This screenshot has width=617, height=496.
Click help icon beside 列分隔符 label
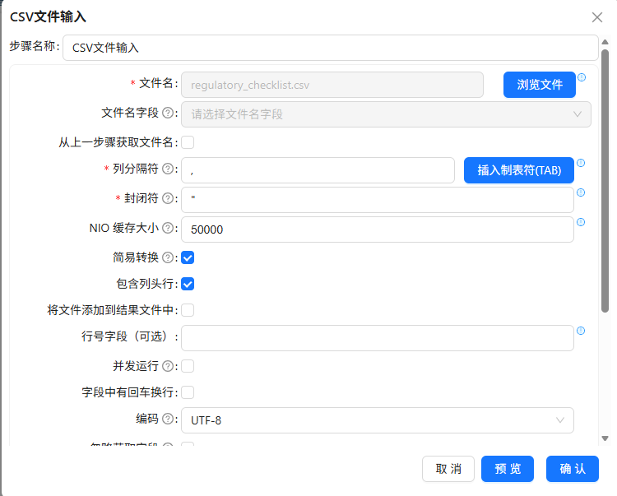click(x=168, y=169)
